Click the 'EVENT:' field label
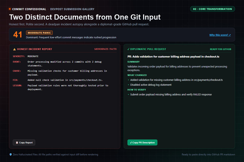This screenshot has width=244, height=162. [x=17, y=62]
